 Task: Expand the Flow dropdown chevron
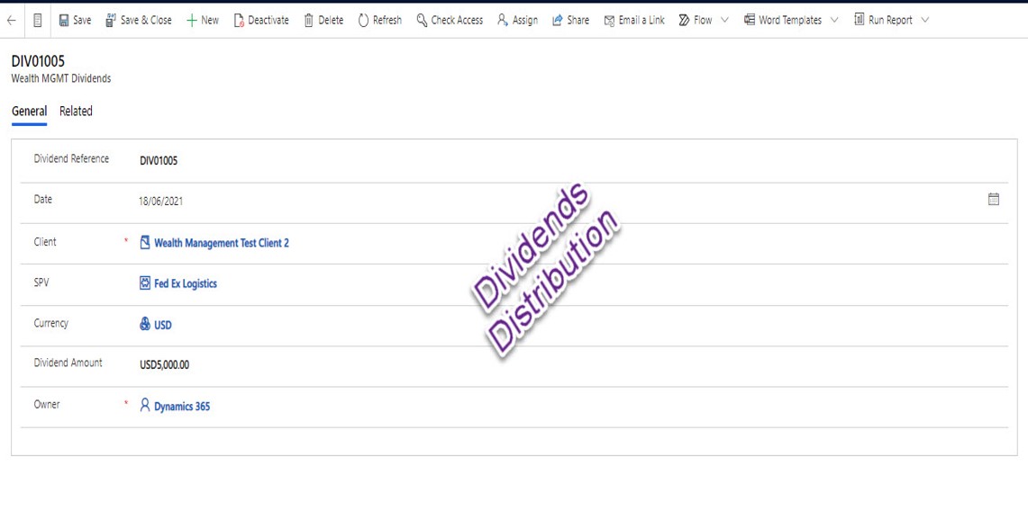(725, 20)
